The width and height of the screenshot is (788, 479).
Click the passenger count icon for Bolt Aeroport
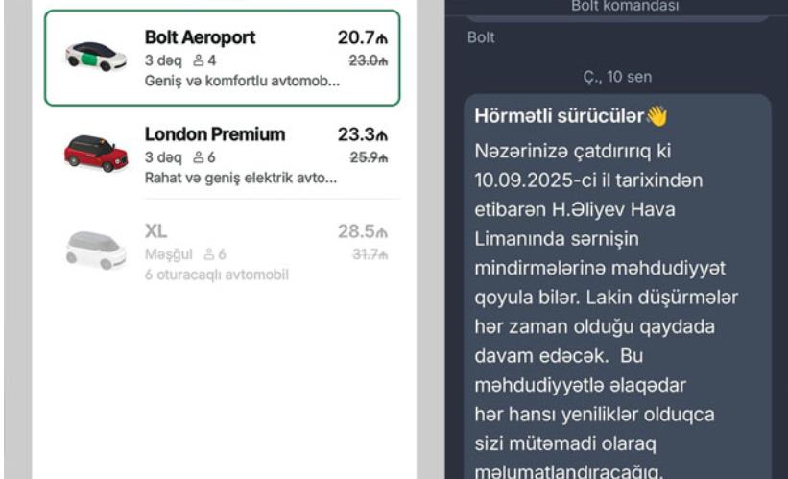[x=200, y=61]
